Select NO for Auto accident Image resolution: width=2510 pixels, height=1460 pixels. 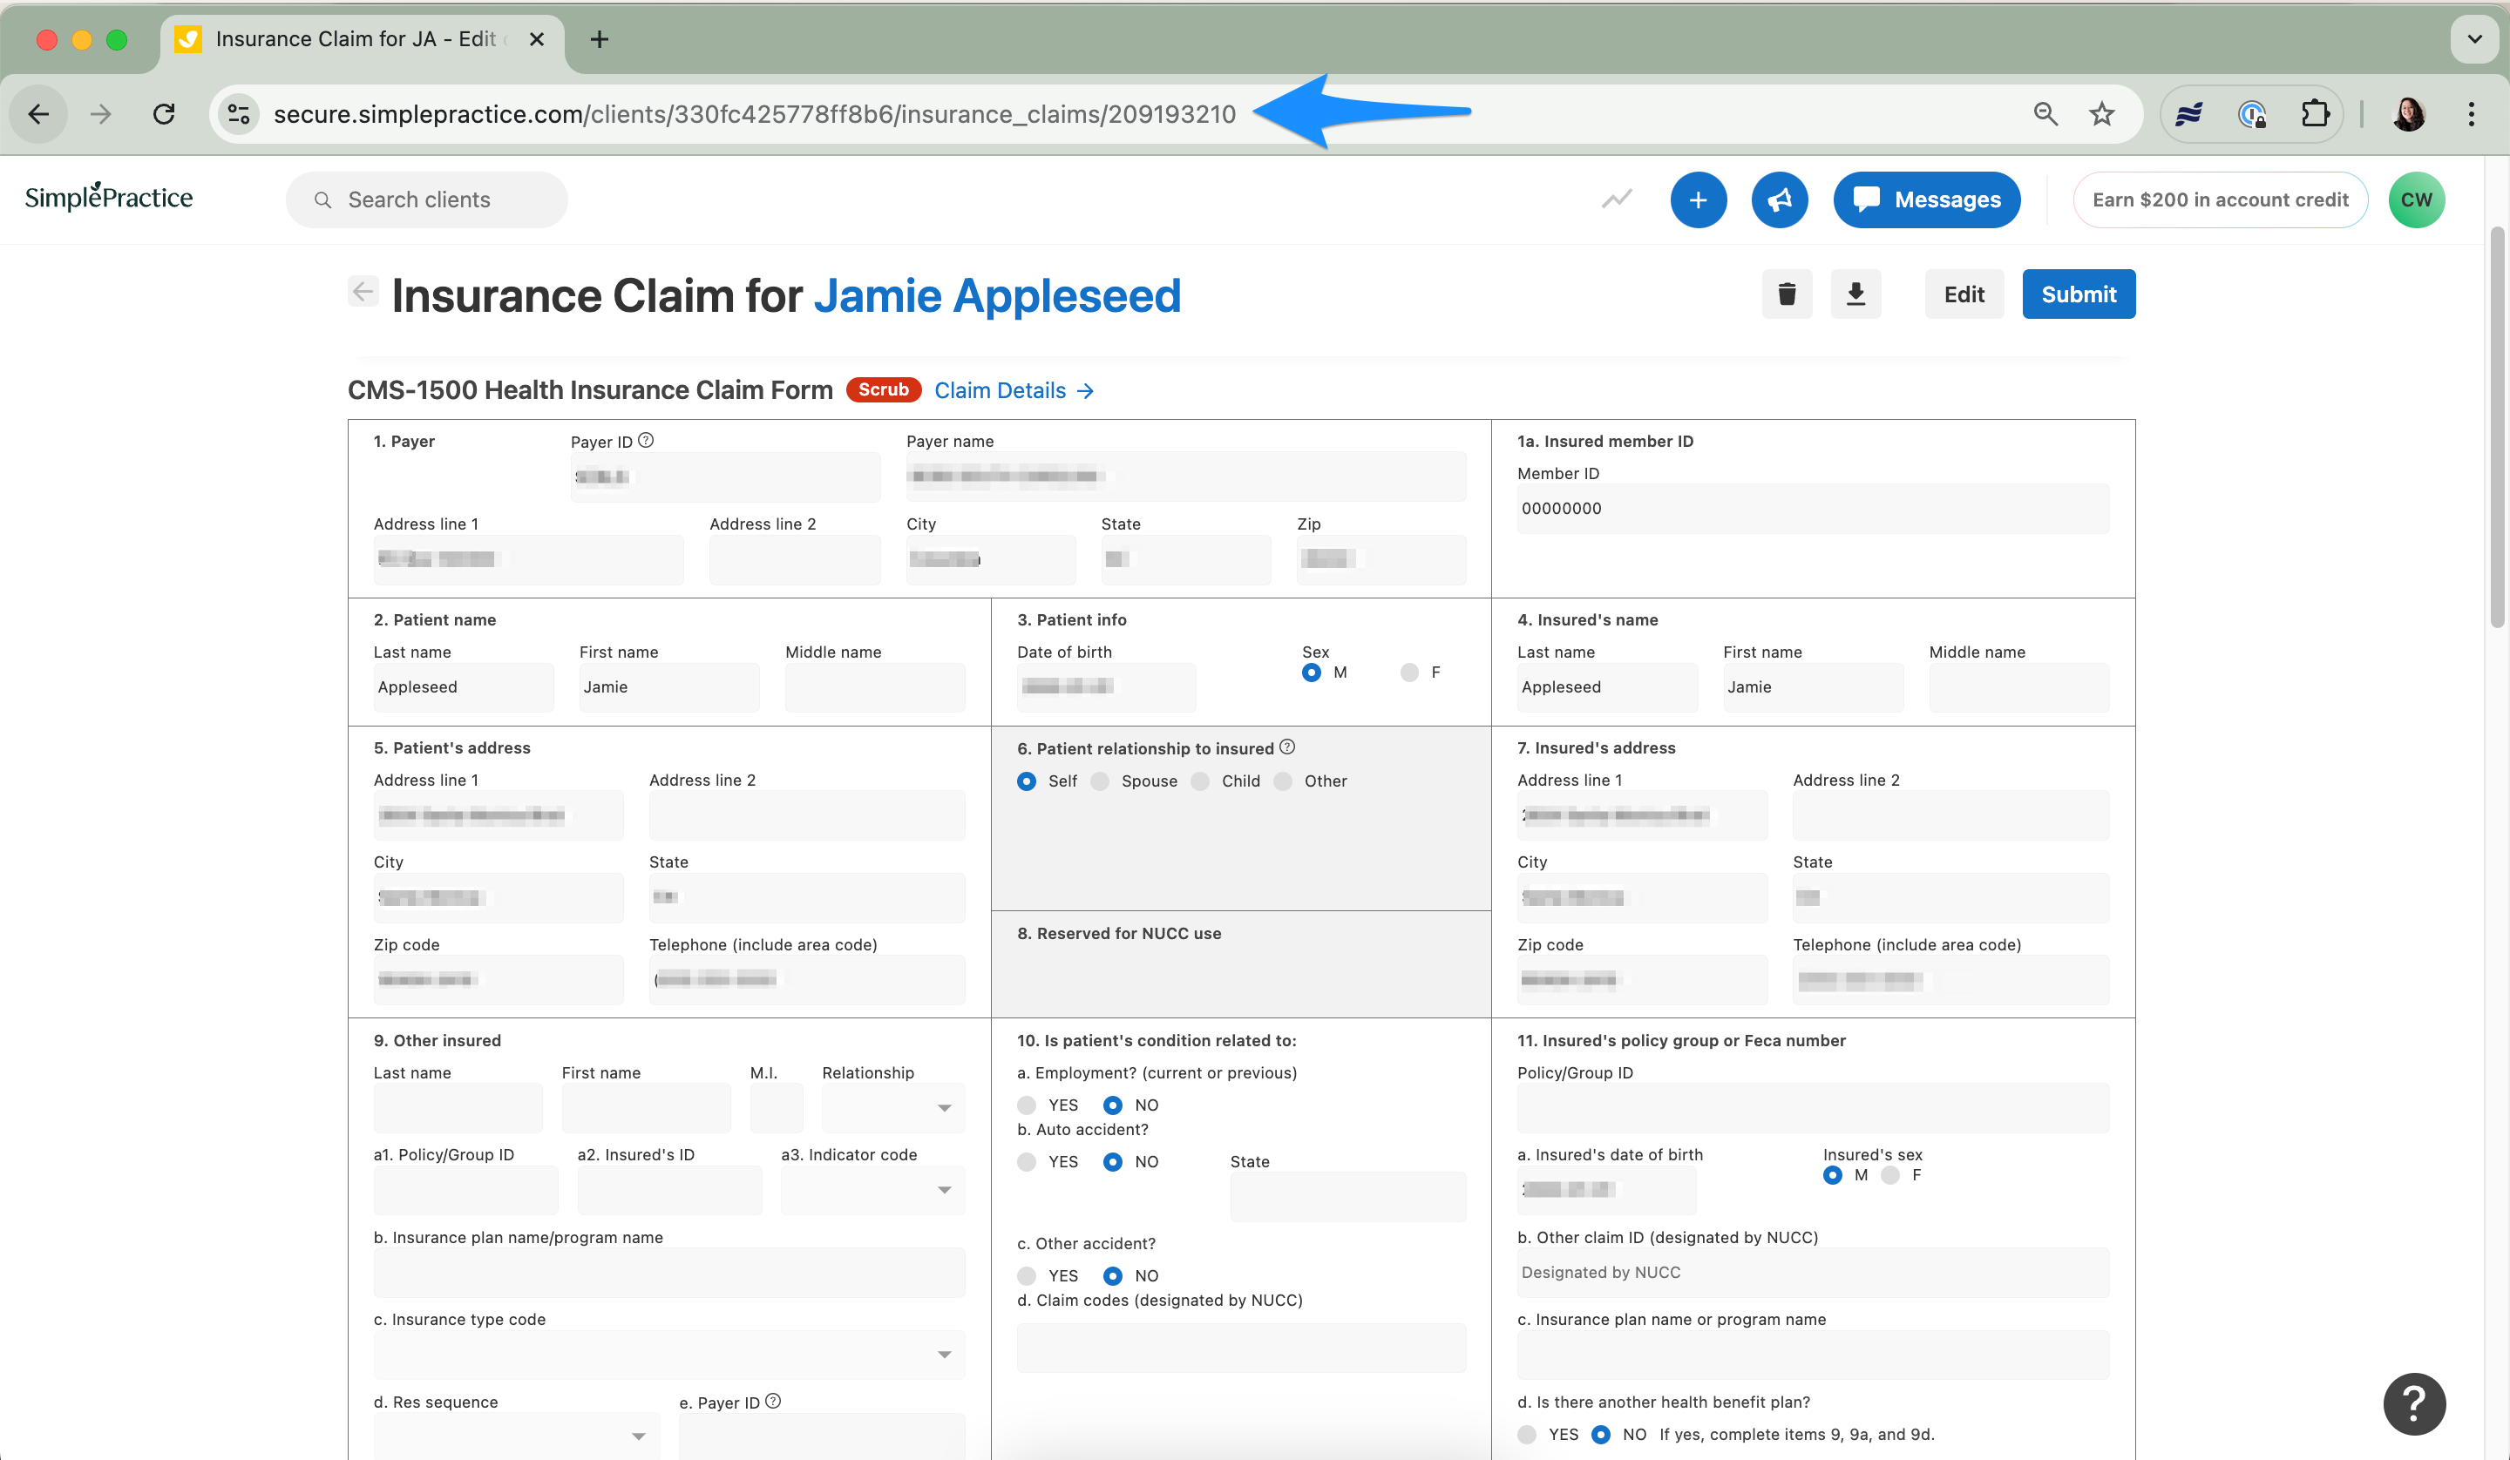point(1113,1161)
